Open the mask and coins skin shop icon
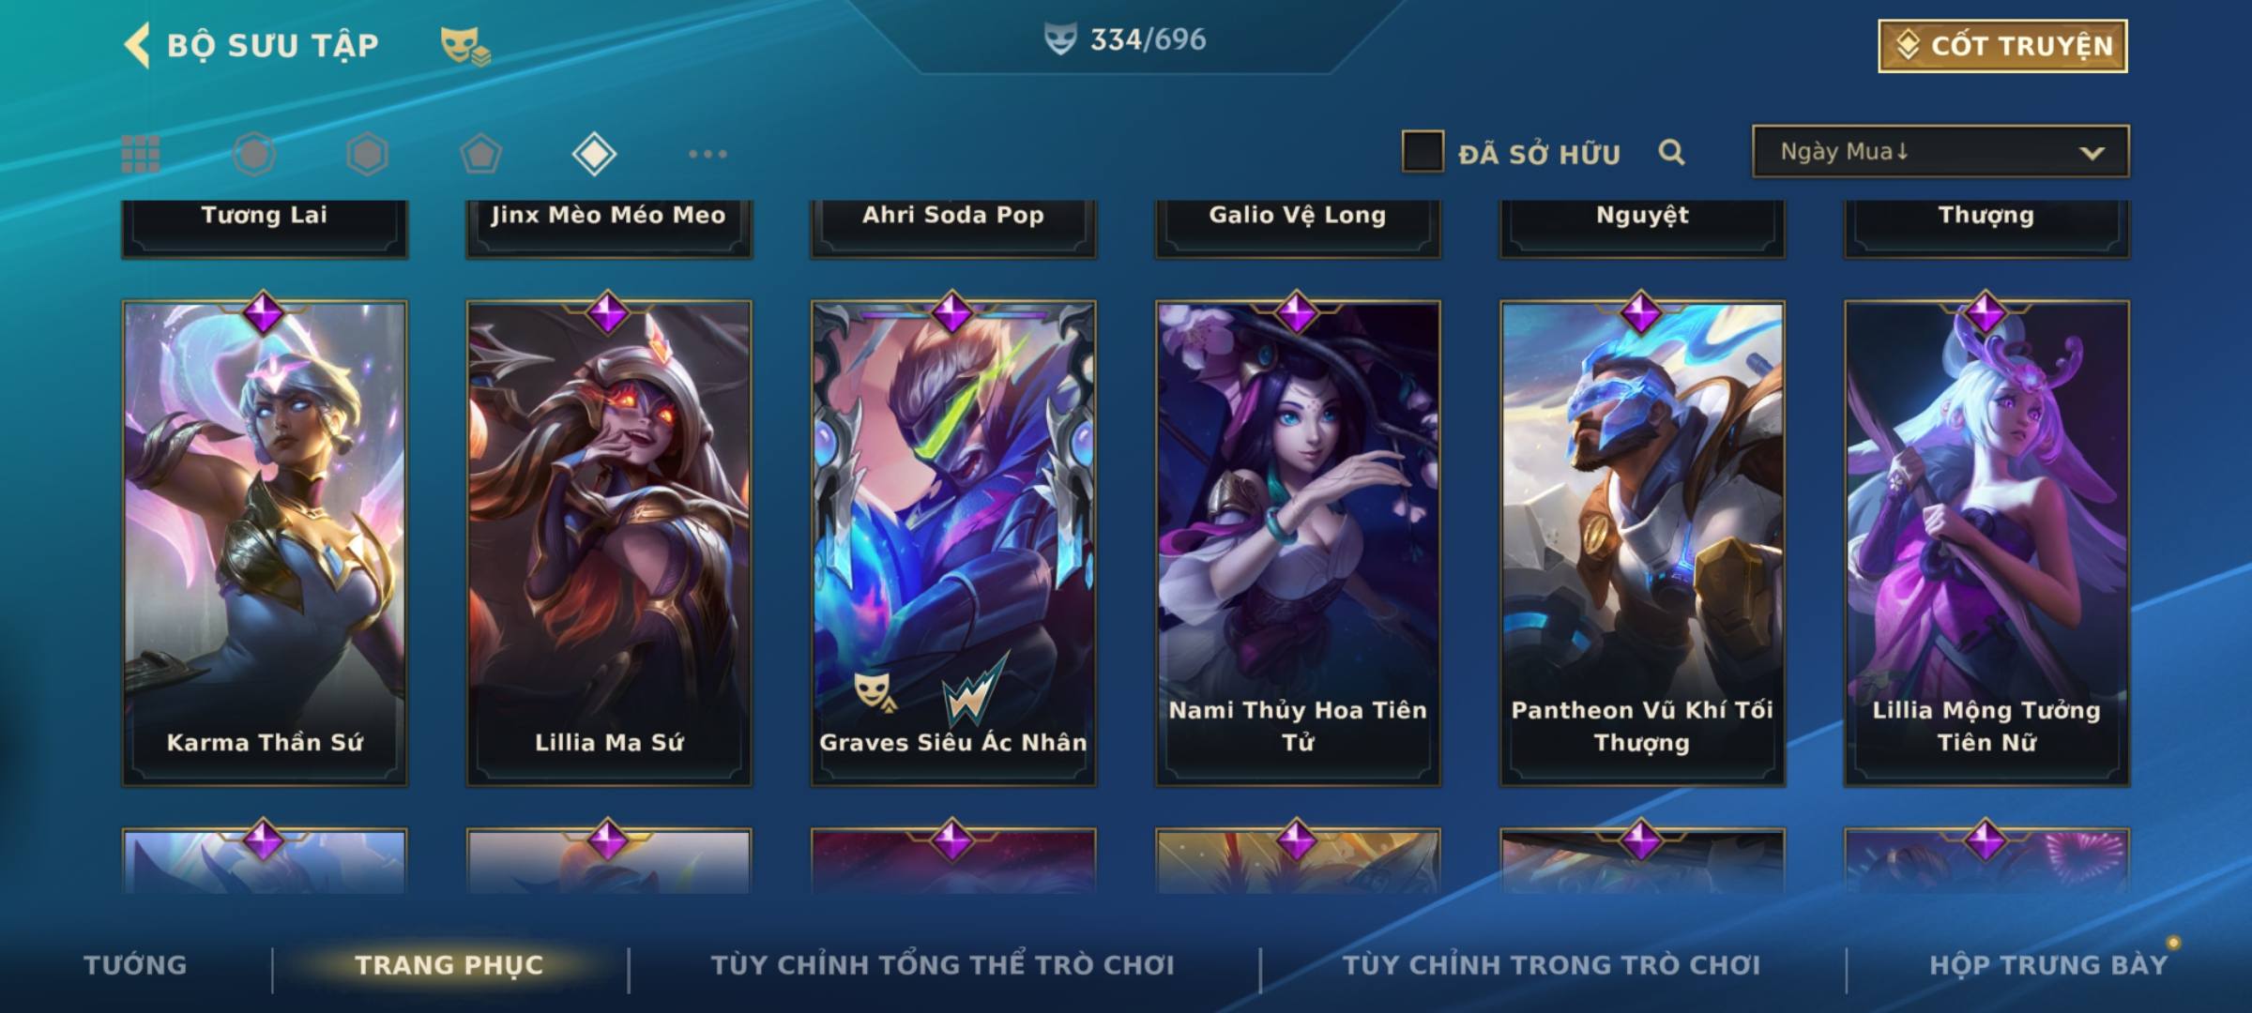 click(465, 46)
